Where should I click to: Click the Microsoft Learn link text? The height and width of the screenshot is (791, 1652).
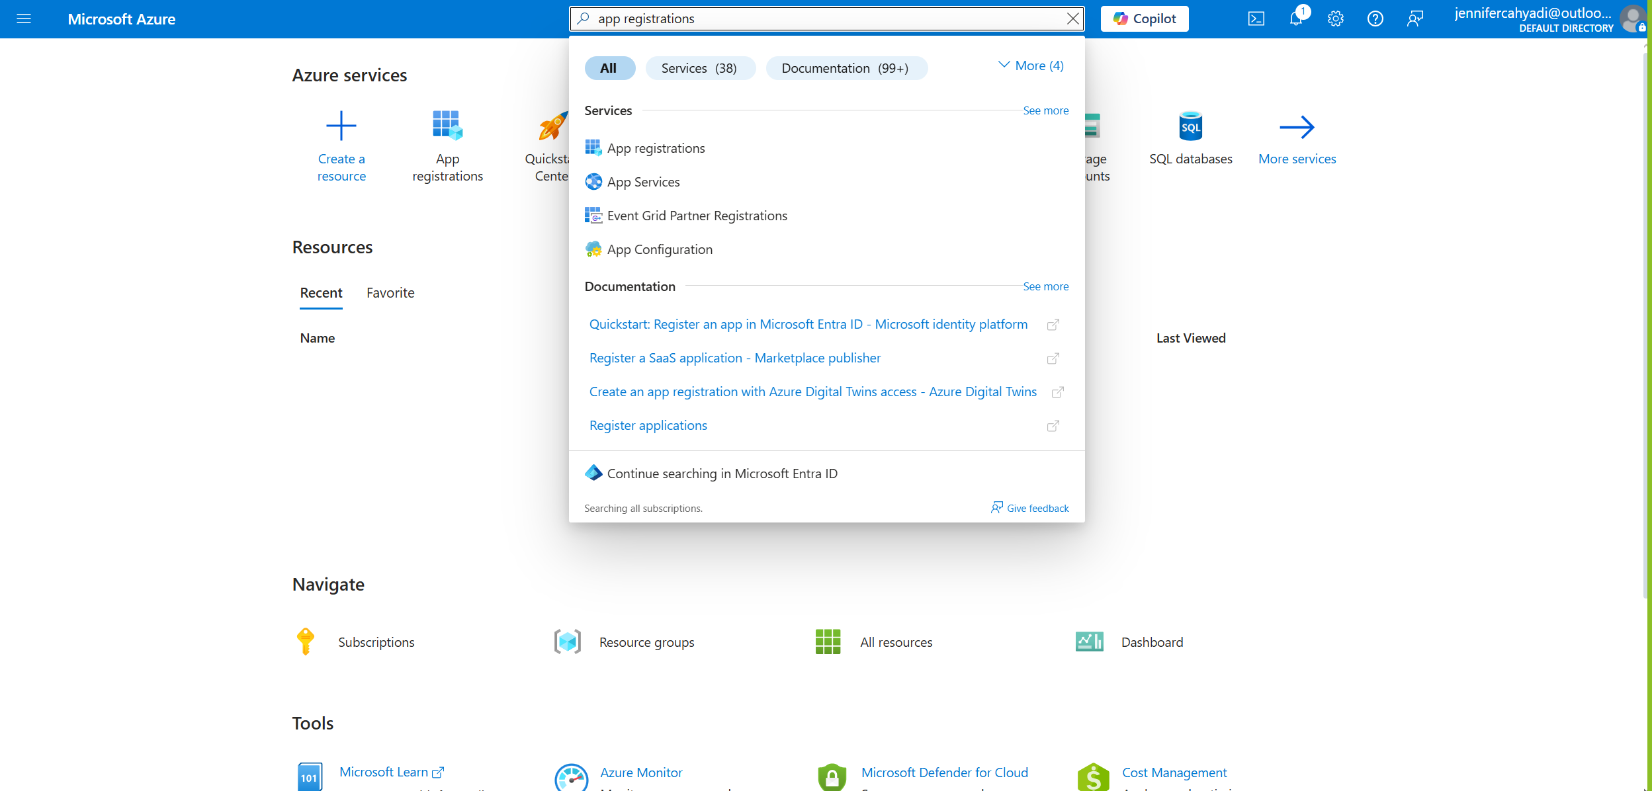tap(384, 772)
